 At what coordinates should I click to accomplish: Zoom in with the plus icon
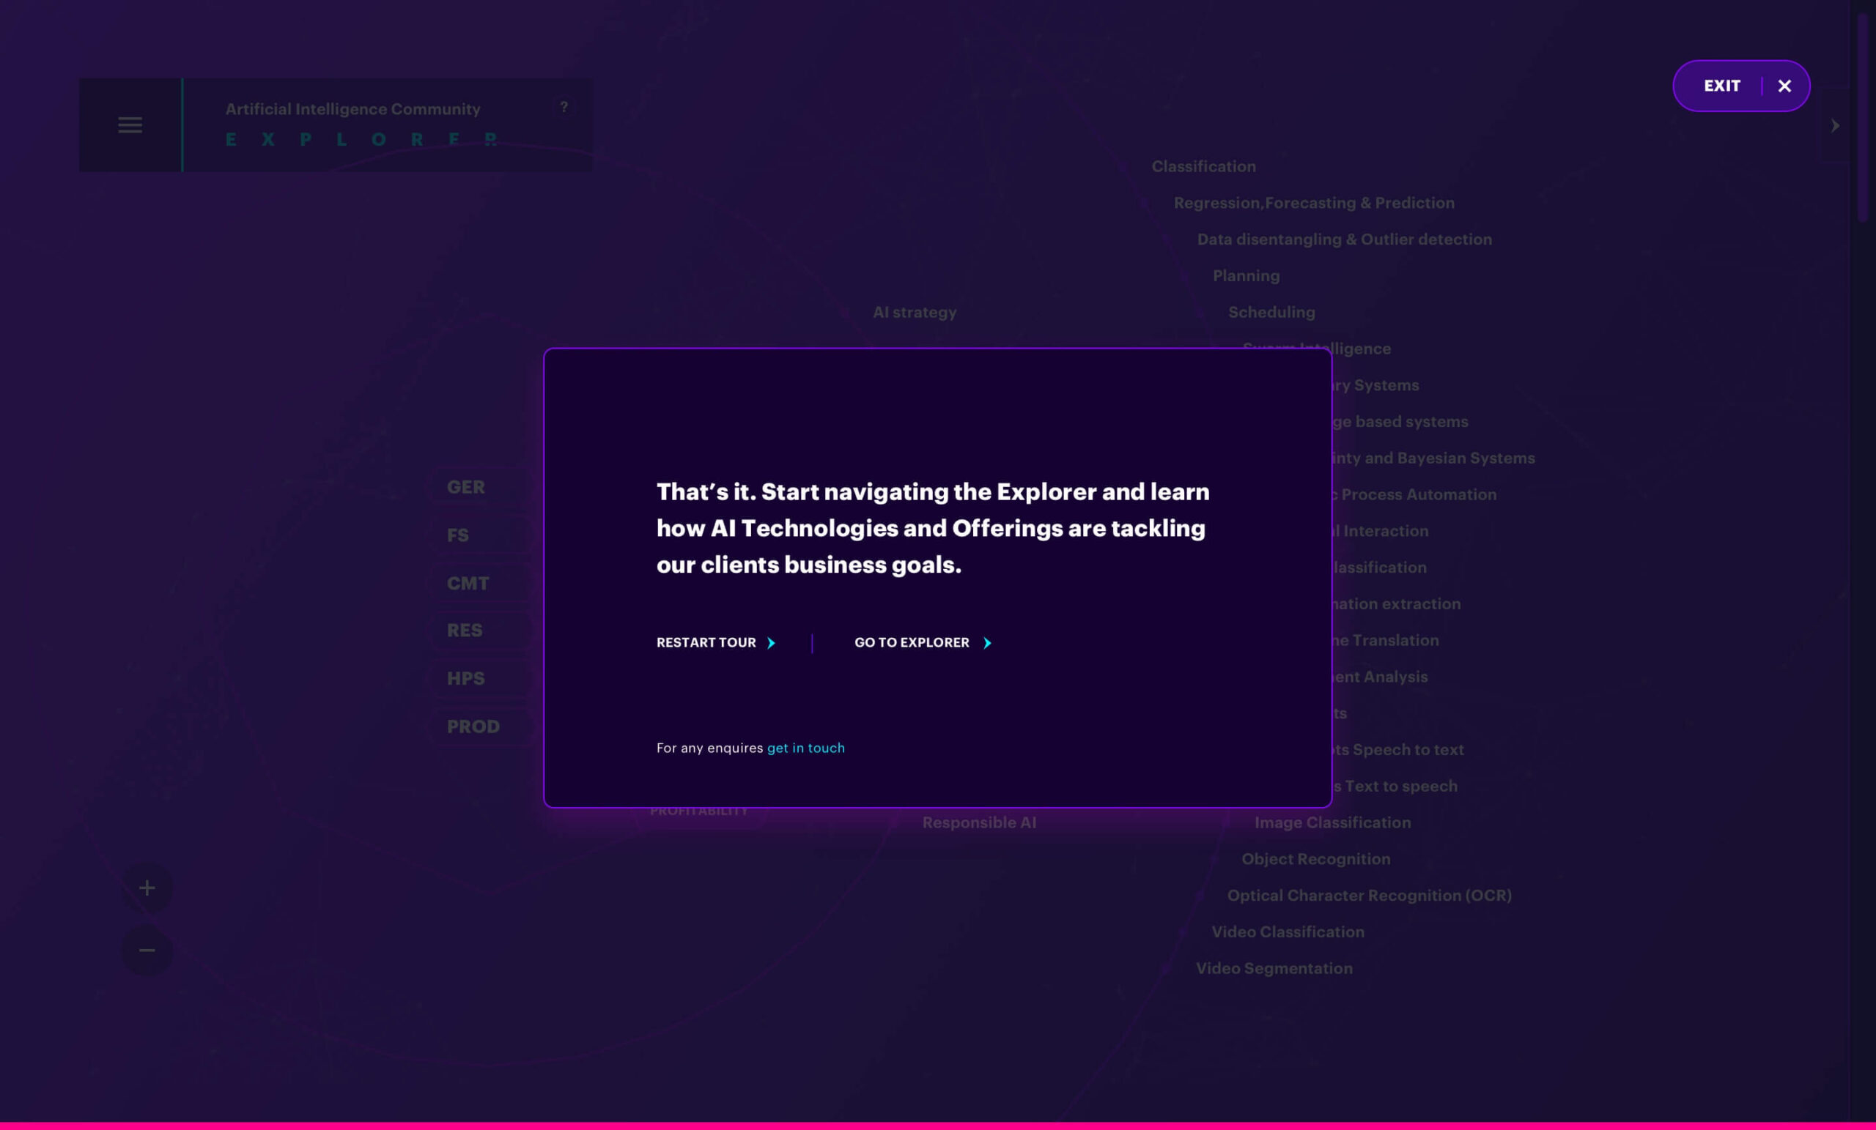(147, 888)
